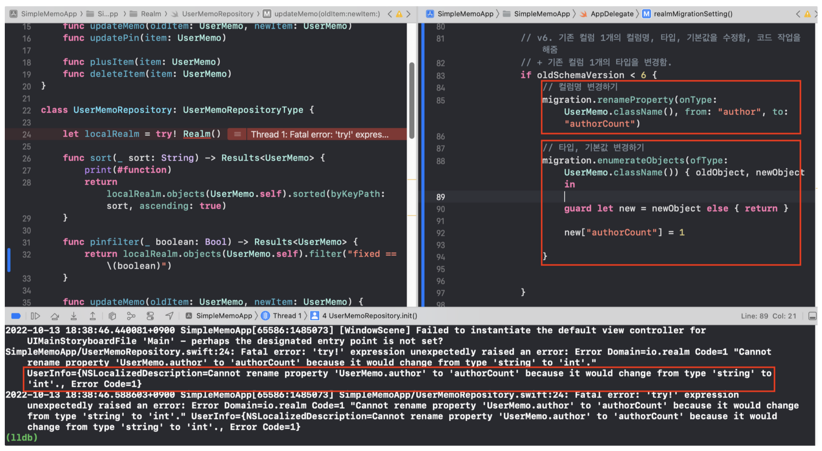The height and width of the screenshot is (451, 822).
Task: Click the renameProperty method call
Action: coord(635,100)
